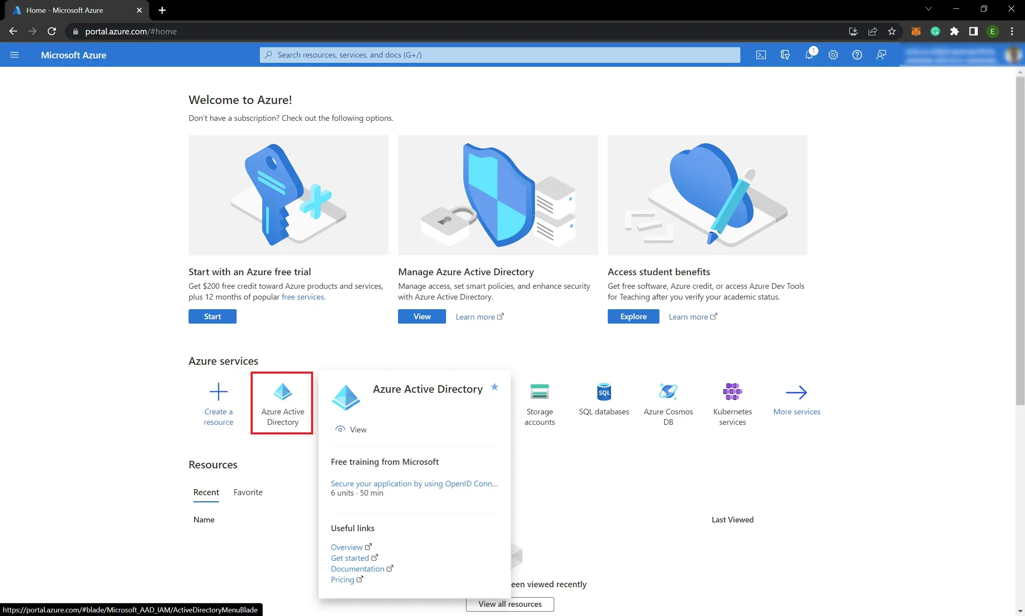Open the browser side panel icon

click(x=973, y=31)
